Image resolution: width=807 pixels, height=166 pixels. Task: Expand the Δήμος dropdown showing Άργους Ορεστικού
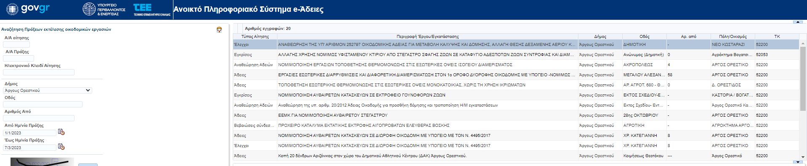coord(48,90)
